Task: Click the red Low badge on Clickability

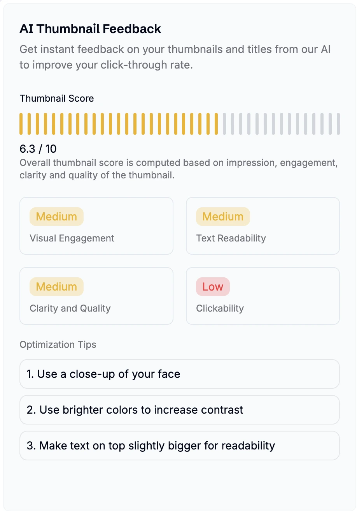Action: coord(213,287)
